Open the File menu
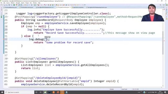The height and width of the screenshot is (94, 168). coord(1,3)
